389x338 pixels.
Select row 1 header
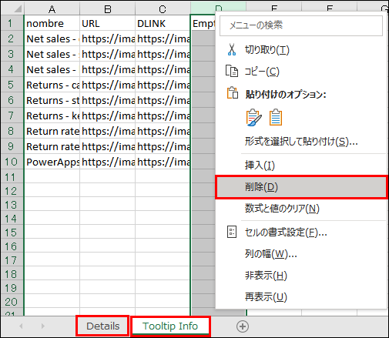tap(12, 23)
